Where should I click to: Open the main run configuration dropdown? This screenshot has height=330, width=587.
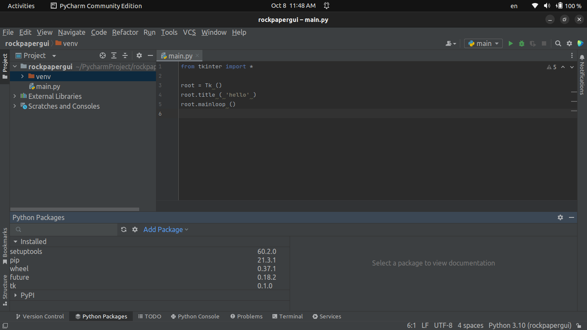coord(483,43)
